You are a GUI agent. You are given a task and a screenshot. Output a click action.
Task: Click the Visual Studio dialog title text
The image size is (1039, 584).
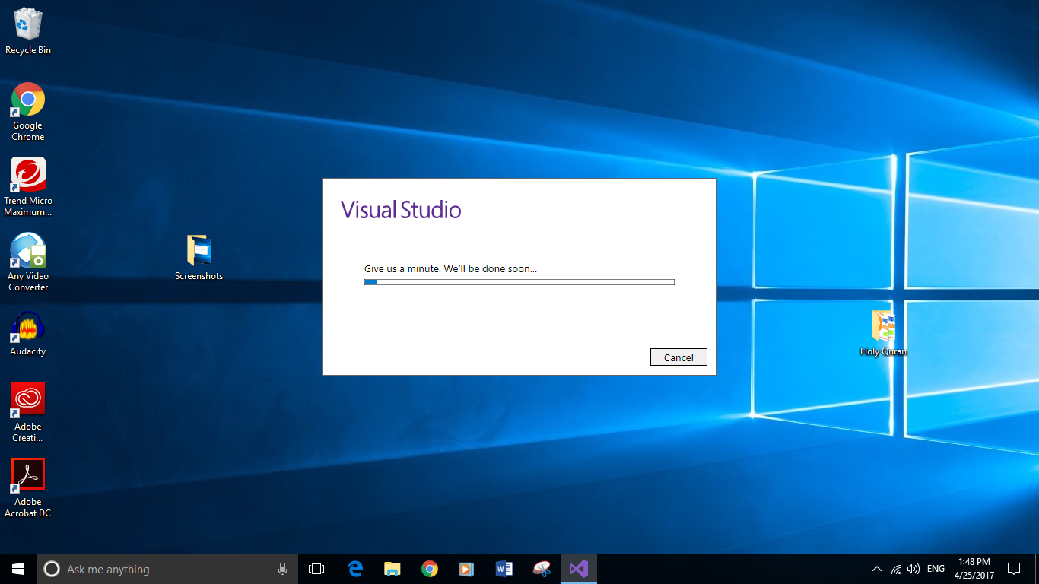click(x=401, y=209)
